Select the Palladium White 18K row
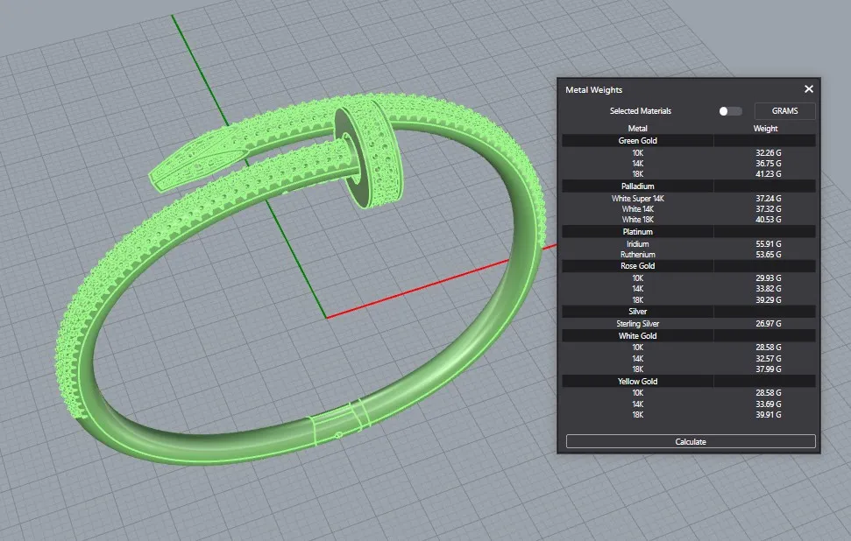Viewport: 851px width, 541px height. point(689,220)
